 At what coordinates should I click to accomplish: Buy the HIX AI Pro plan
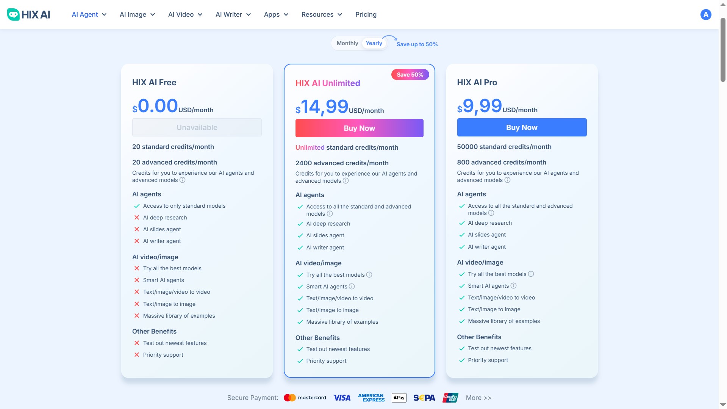(521, 127)
